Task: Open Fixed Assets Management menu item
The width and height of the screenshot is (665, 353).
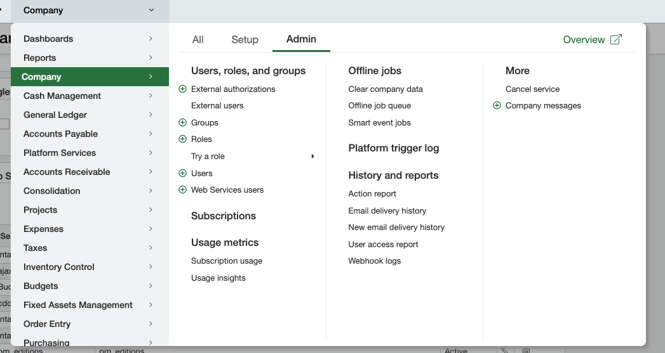Action: (90, 305)
